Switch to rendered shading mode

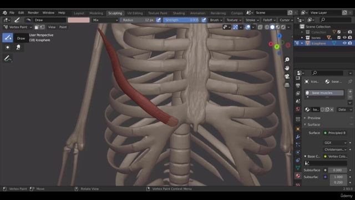(x=283, y=27)
